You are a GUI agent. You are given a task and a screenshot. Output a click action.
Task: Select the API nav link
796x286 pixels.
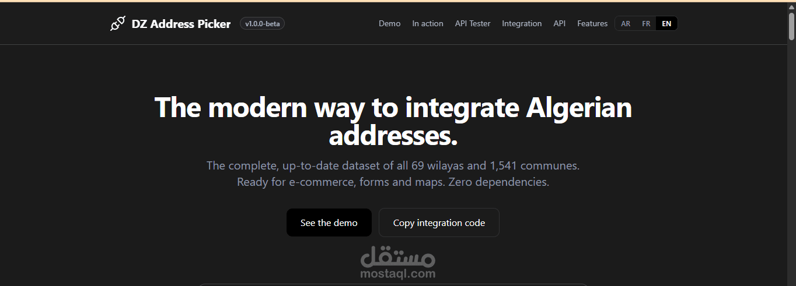pos(560,24)
